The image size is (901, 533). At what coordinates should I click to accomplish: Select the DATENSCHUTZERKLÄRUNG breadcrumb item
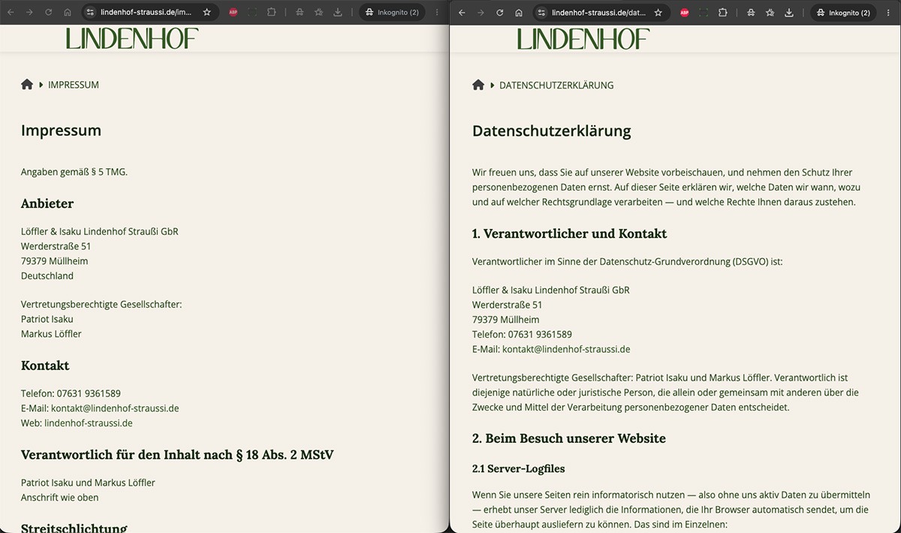click(x=556, y=85)
